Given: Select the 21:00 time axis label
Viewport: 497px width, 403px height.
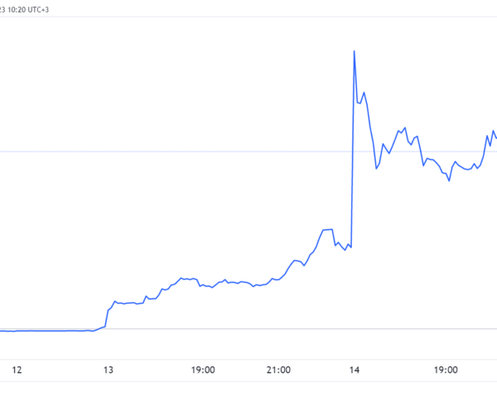Looking at the screenshot, I should click(278, 370).
